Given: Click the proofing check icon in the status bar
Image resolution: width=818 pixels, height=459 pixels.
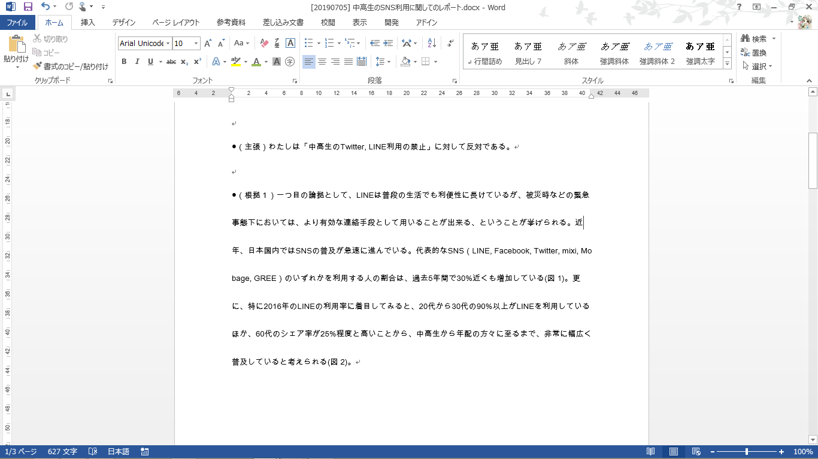Looking at the screenshot, I should pyautogui.click(x=93, y=452).
